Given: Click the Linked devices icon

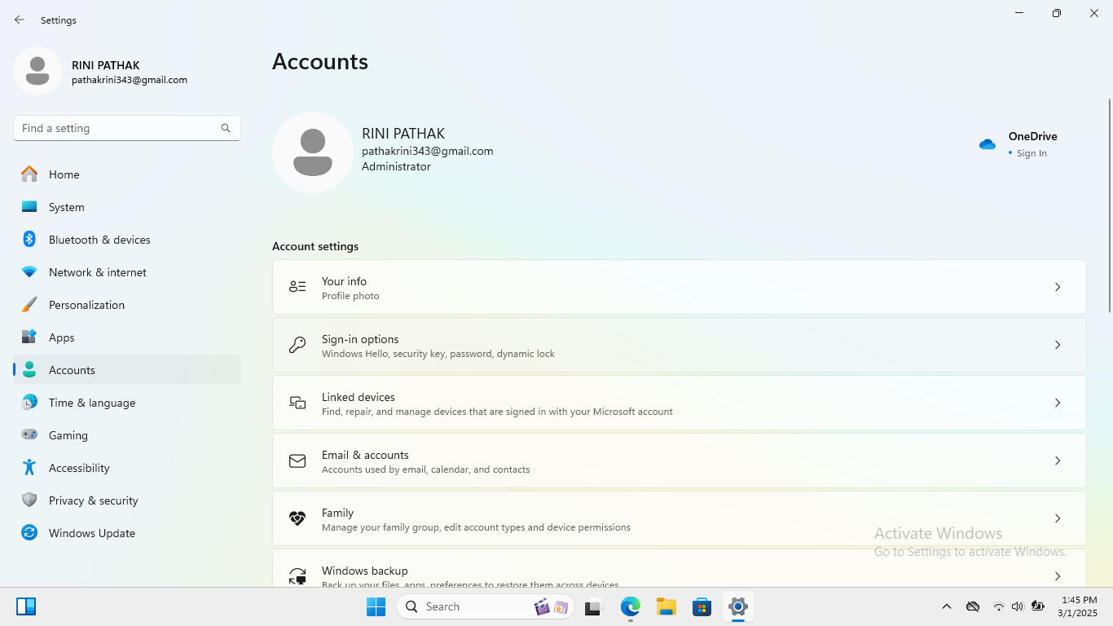Looking at the screenshot, I should (297, 403).
